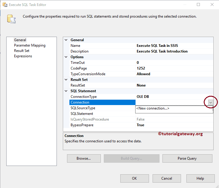The height and width of the screenshot is (188, 219).
Task: Collapse the Options property section
Action: 66,57
